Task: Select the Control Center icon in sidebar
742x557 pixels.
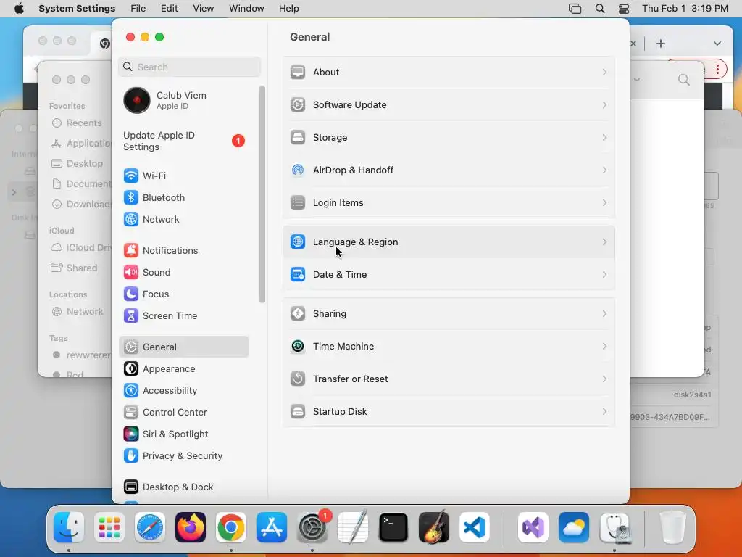Action: point(131,413)
